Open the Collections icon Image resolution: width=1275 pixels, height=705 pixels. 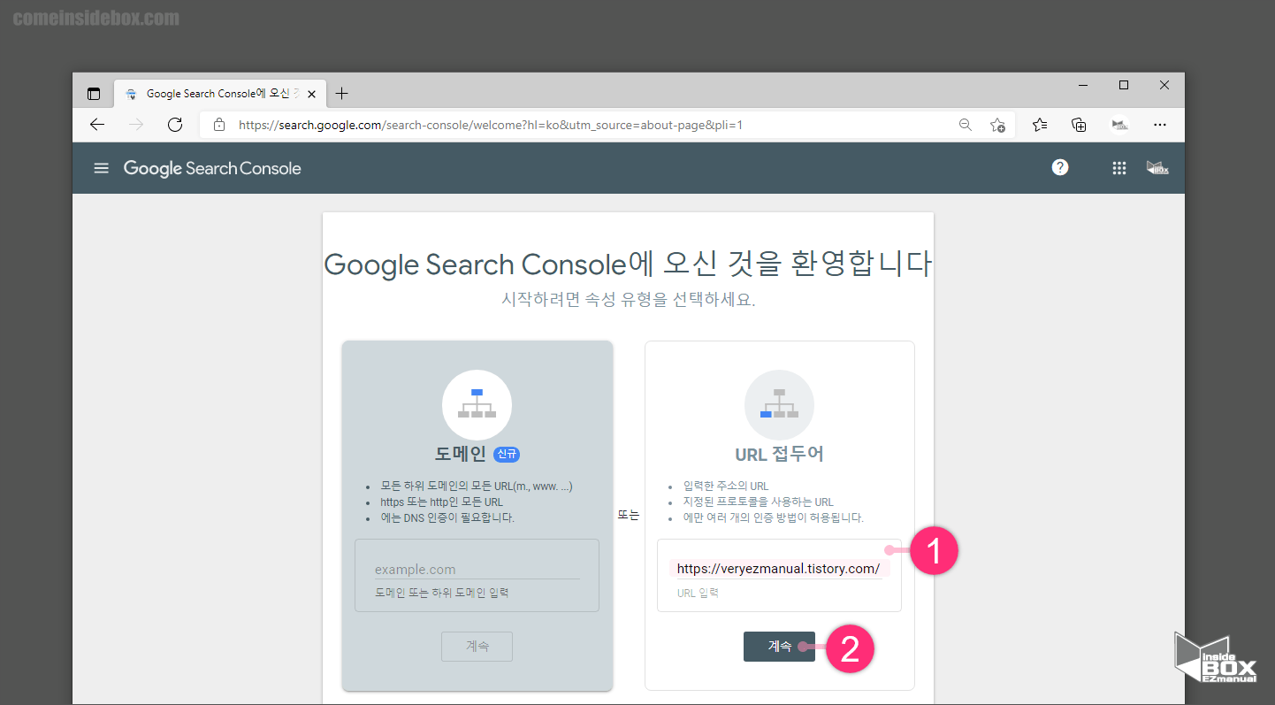tap(1079, 125)
